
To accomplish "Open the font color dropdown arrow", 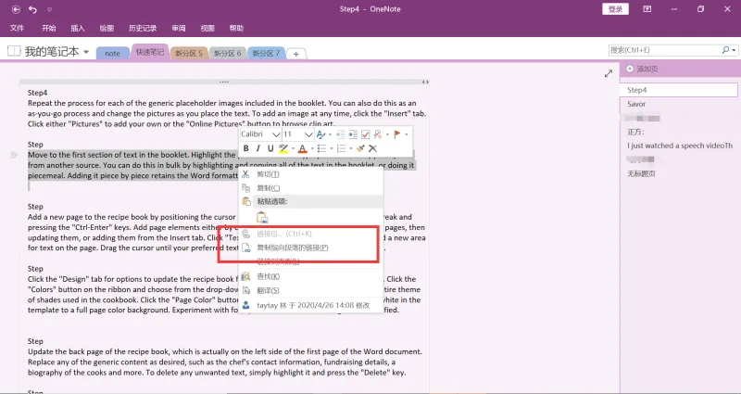I will click(312, 149).
